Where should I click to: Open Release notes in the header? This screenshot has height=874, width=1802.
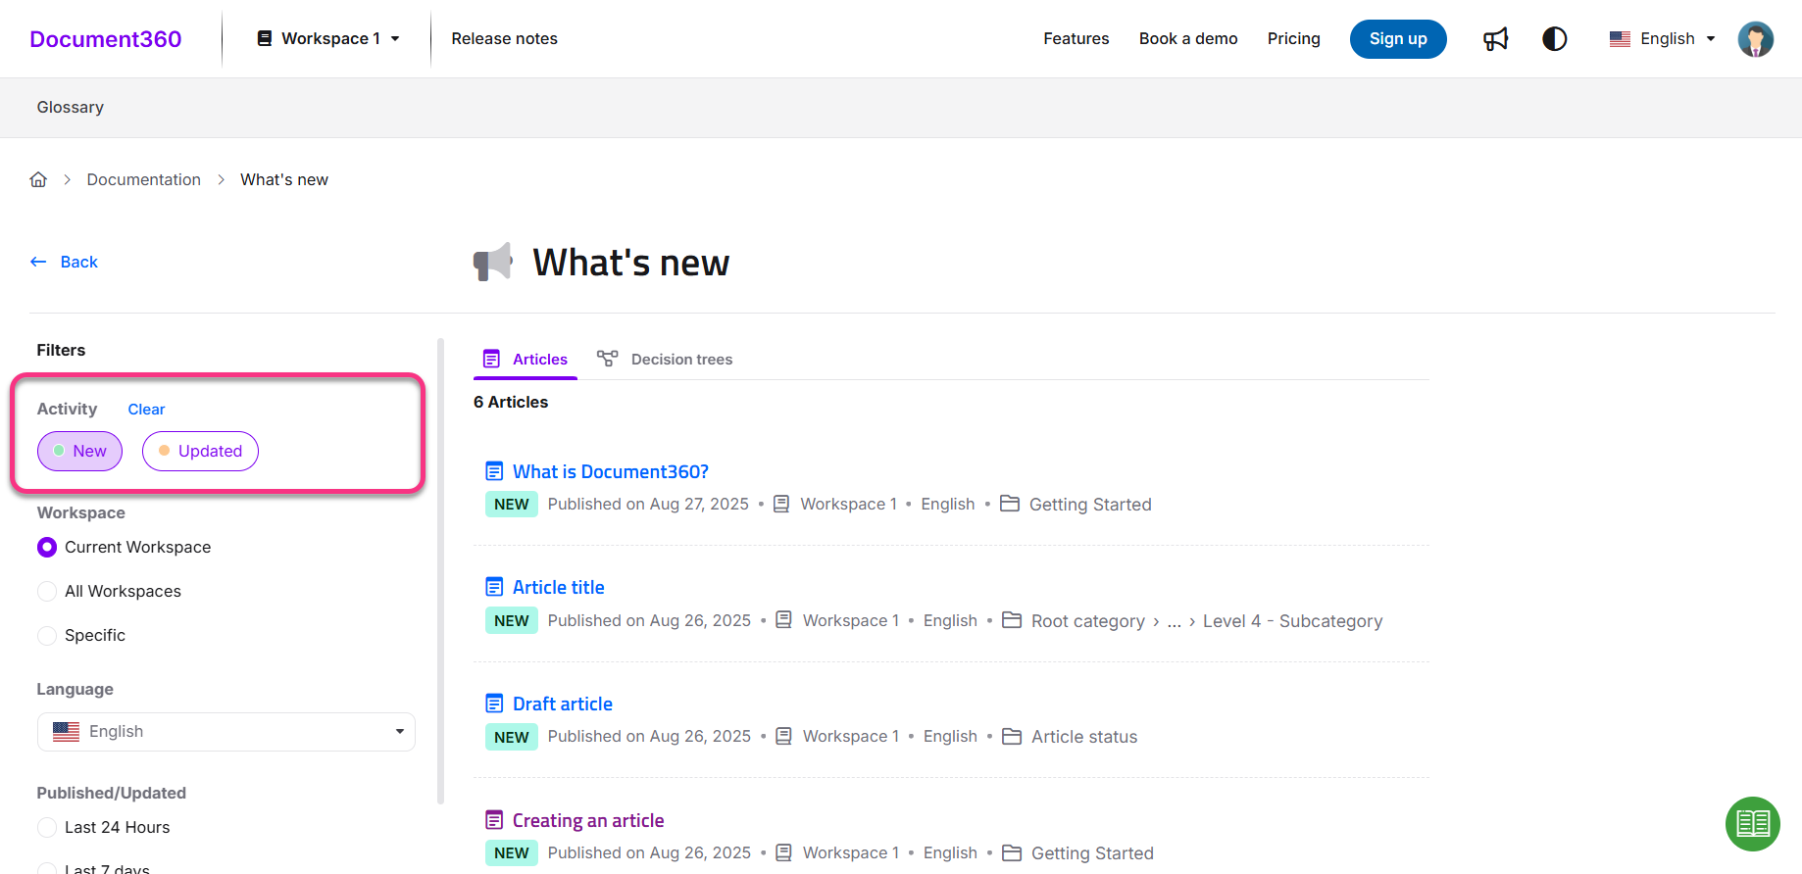click(x=504, y=38)
